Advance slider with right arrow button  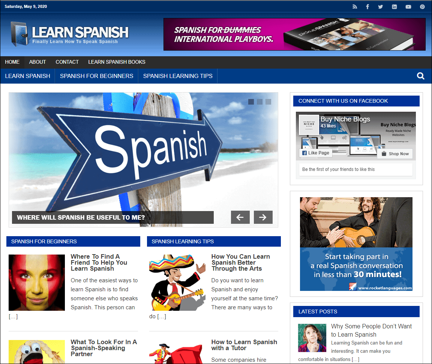point(263,217)
